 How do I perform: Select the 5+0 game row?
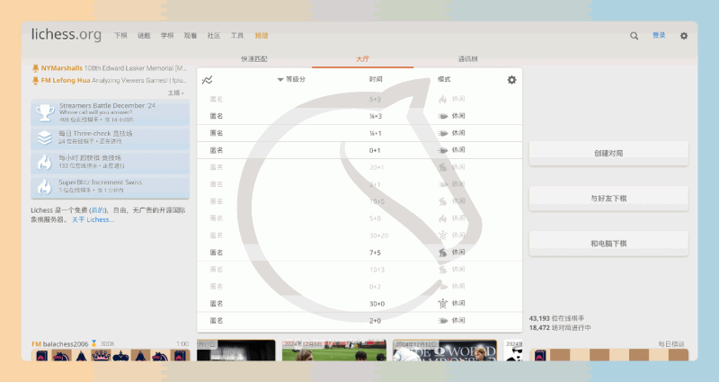click(x=359, y=218)
